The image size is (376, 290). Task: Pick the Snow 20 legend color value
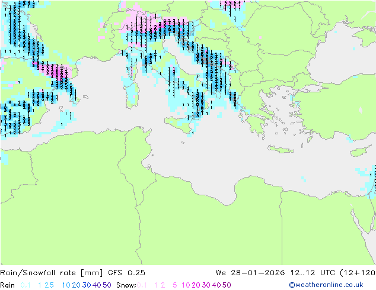(x=196, y=285)
